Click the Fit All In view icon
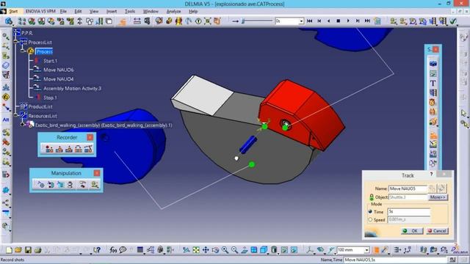The width and height of the screenshot is (470, 264). [196, 249]
